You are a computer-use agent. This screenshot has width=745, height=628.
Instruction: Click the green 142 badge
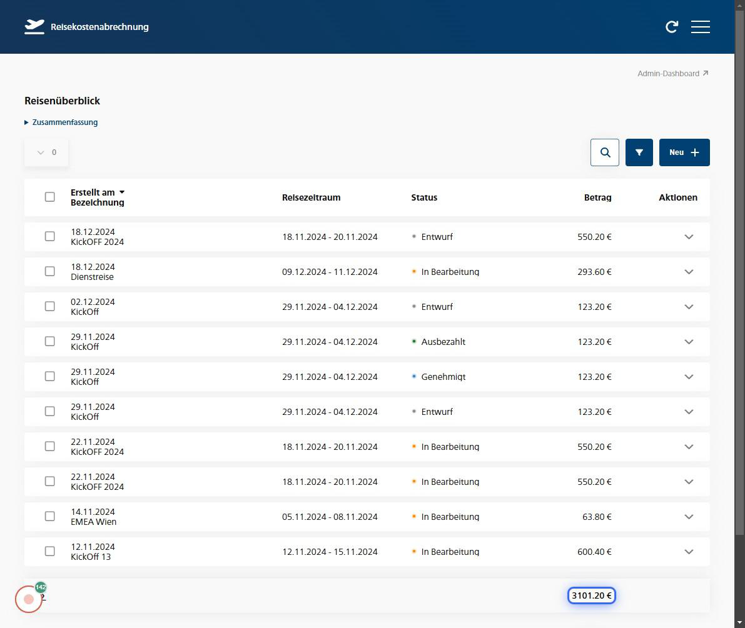(x=41, y=587)
